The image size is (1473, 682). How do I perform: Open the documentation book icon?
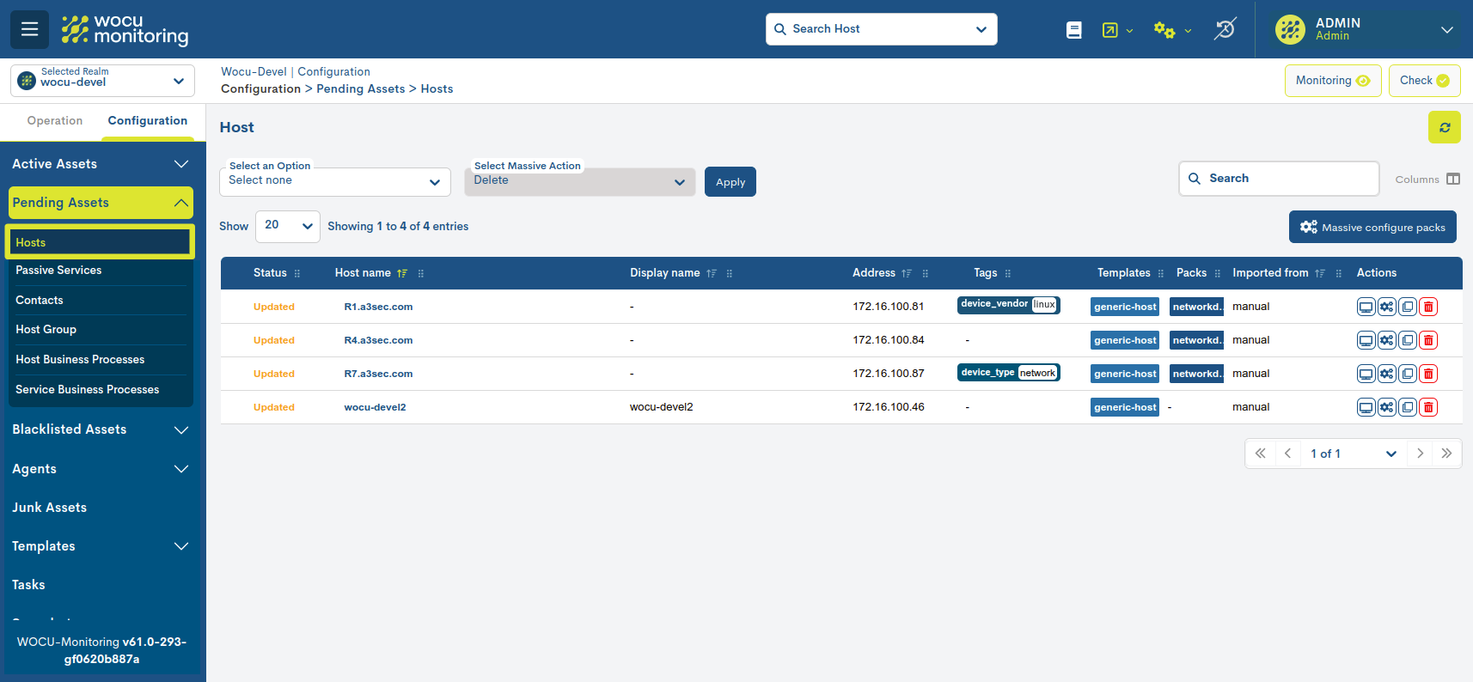[1073, 30]
